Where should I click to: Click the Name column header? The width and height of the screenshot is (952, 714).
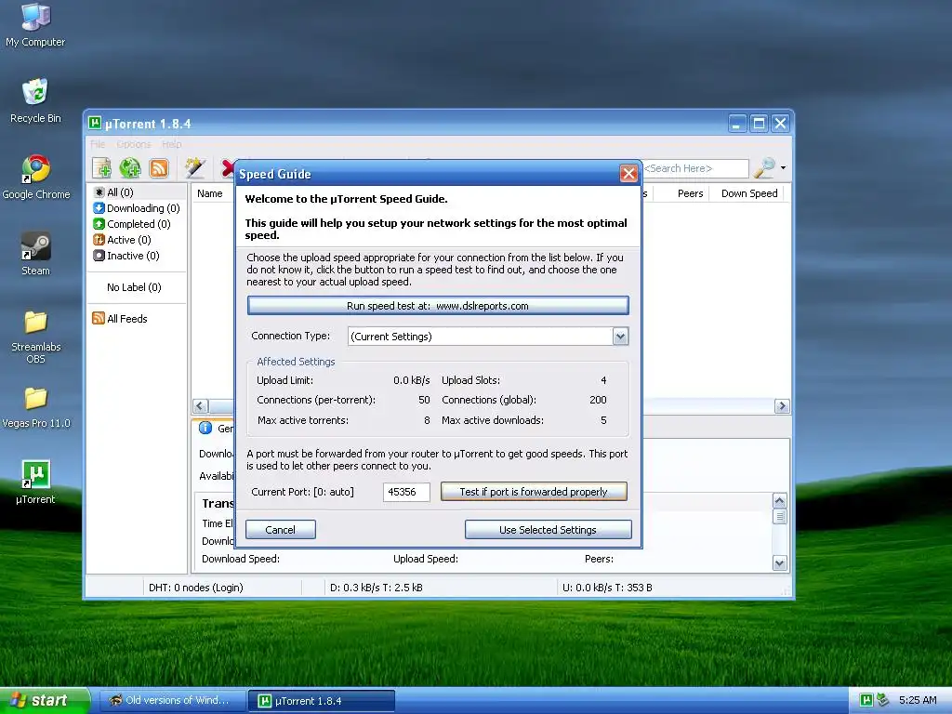209,193
